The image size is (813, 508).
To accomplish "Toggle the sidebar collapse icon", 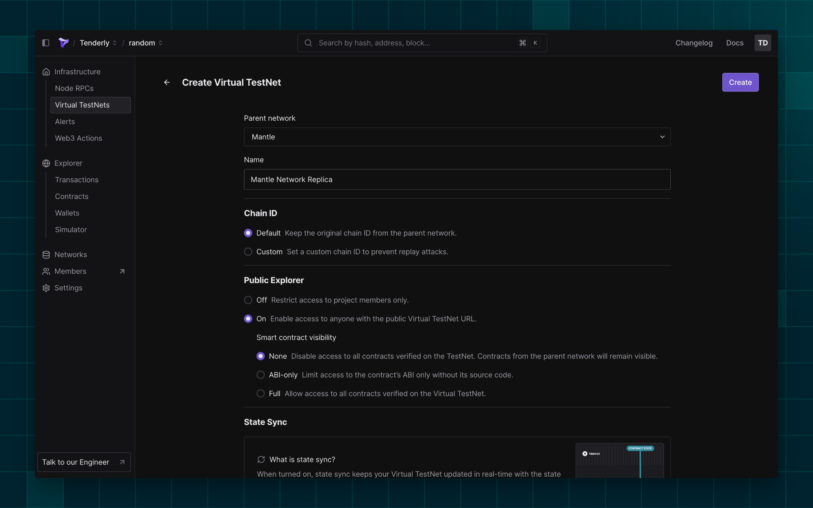I will 46,43.
